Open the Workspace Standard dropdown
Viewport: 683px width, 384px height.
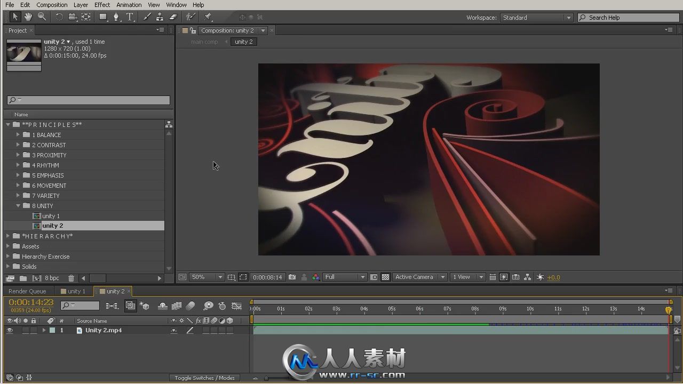pyautogui.click(x=536, y=18)
